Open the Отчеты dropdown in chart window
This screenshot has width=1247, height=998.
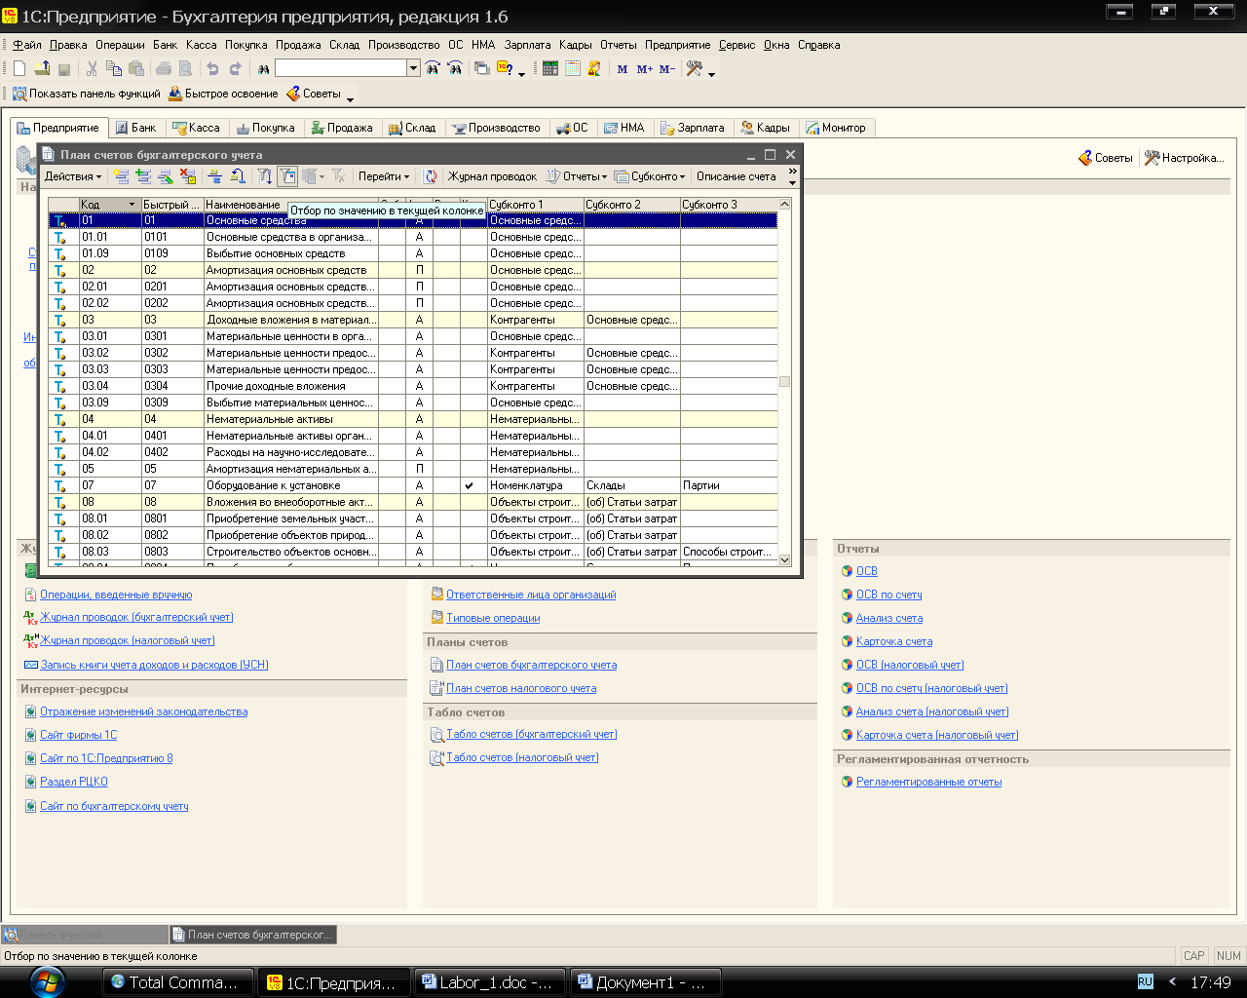578,176
